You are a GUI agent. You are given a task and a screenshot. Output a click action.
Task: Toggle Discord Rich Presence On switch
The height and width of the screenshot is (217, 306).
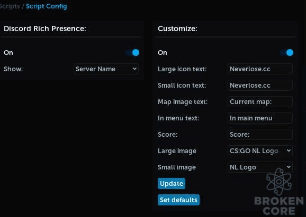point(132,53)
